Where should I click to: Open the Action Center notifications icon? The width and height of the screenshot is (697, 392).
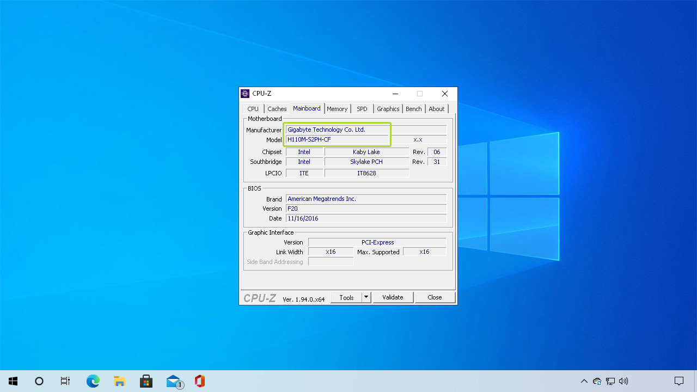[x=679, y=381]
